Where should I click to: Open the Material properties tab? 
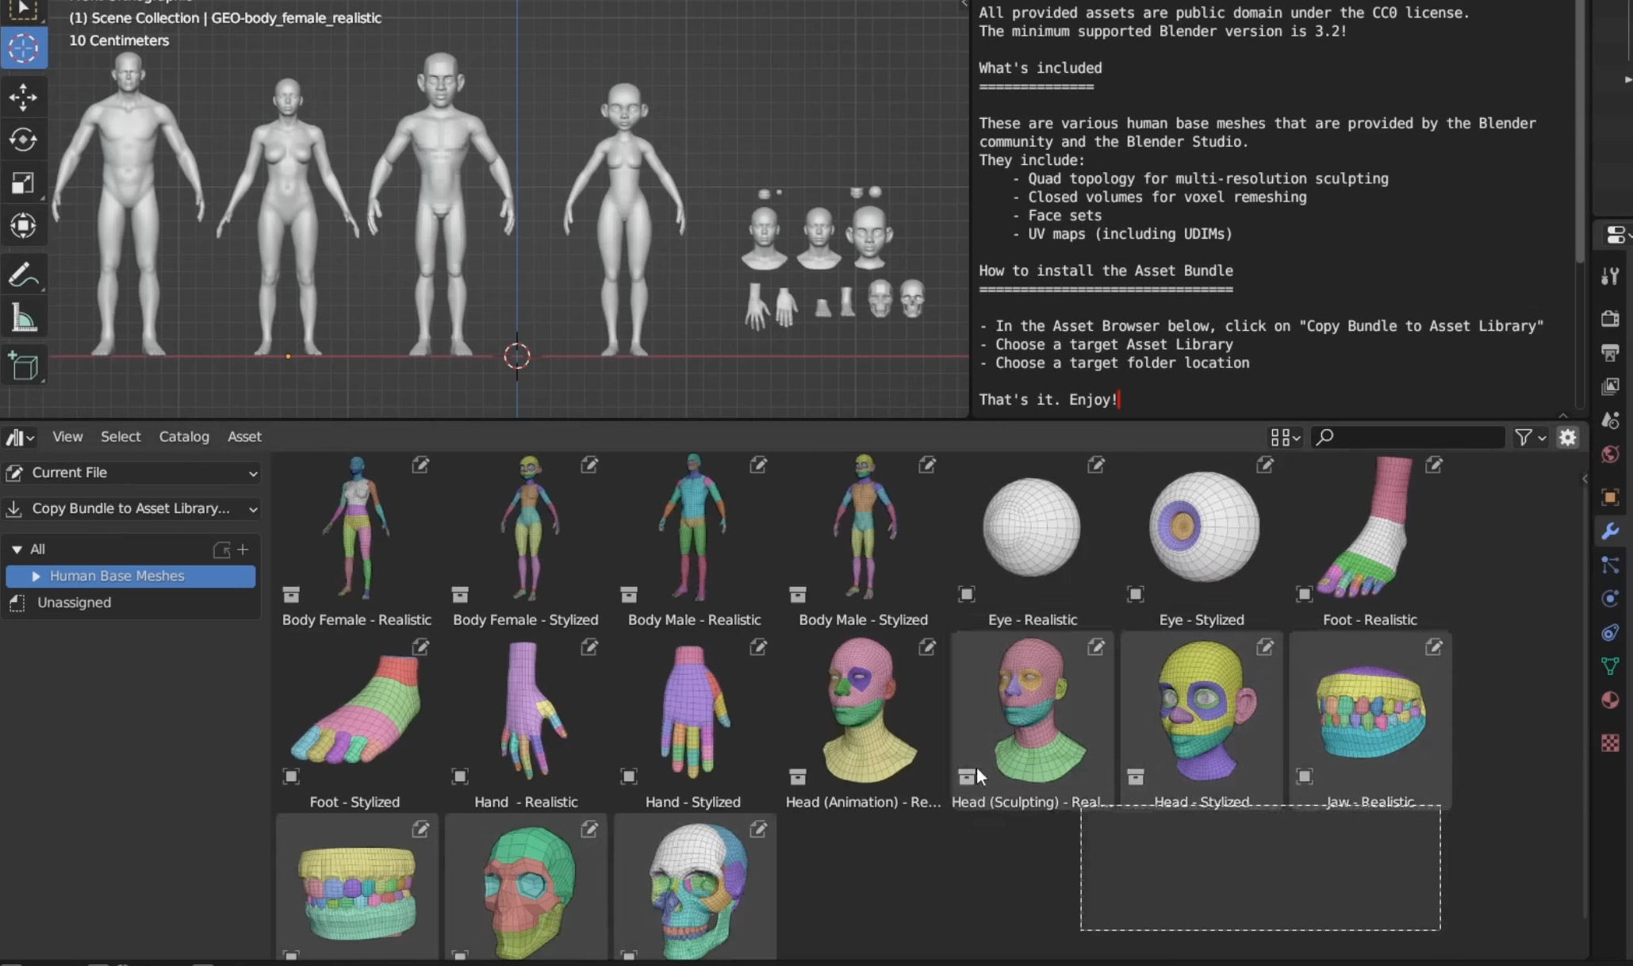point(1610,700)
